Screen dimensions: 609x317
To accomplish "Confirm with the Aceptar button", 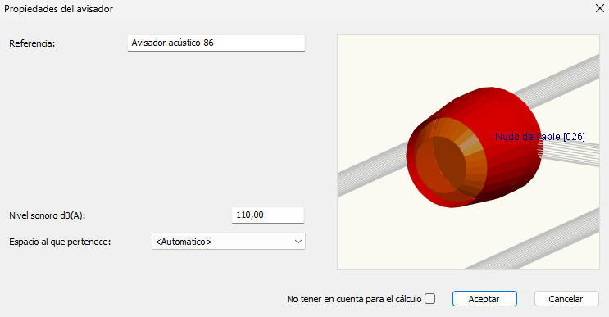I will click(484, 299).
